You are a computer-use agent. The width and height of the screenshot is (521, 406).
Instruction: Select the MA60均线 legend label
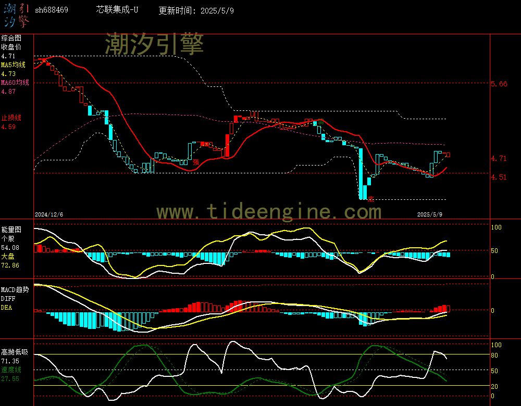(x=15, y=82)
